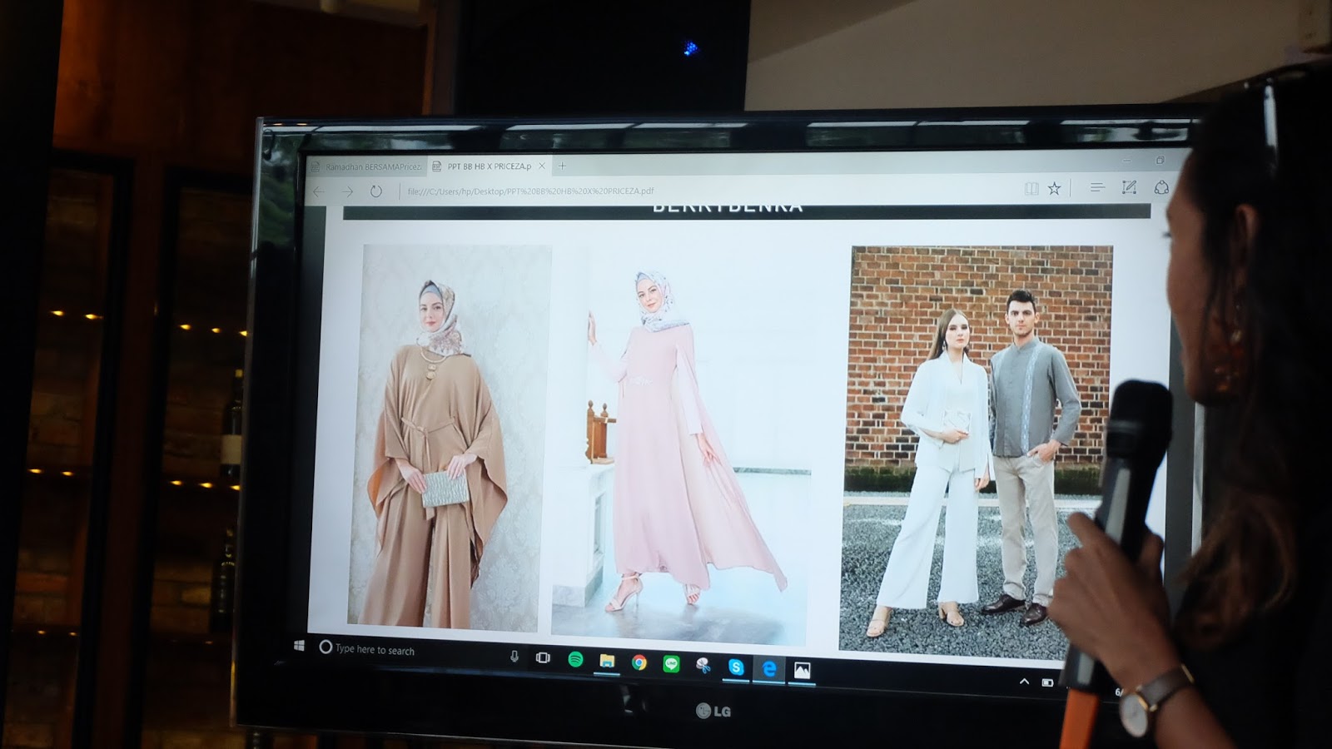The width and height of the screenshot is (1332, 749).
Task: Open a new tab with plus button
Action: (562, 166)
